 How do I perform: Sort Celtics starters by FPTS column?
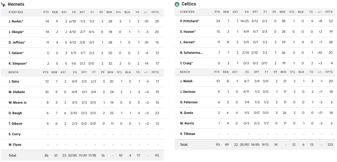[329, 12]
